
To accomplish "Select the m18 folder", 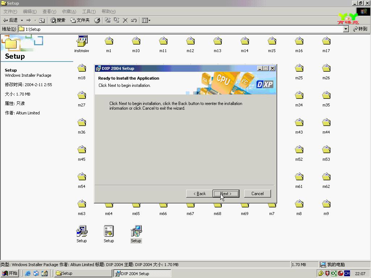I will [82, 71].
